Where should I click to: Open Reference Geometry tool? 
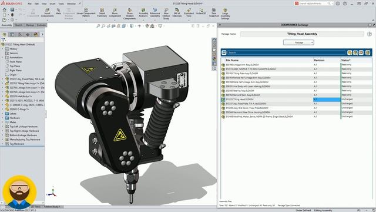pyautogui.click(x=155, y=12)
